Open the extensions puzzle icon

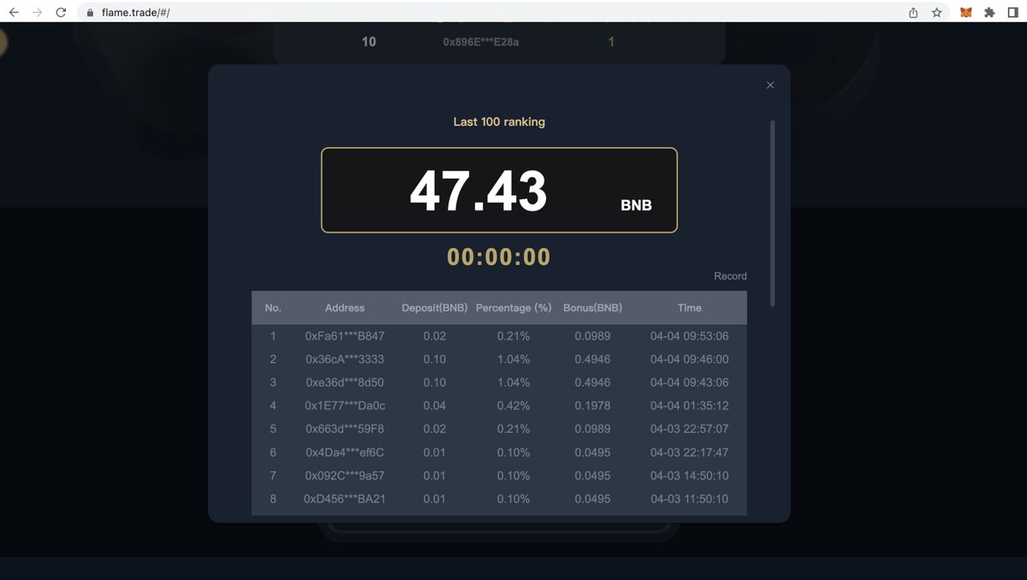coord(989,13)
